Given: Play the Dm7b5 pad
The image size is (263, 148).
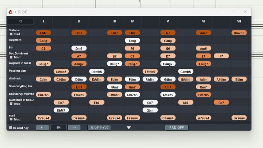Looking at the screenshot, I should click(43, 95).
